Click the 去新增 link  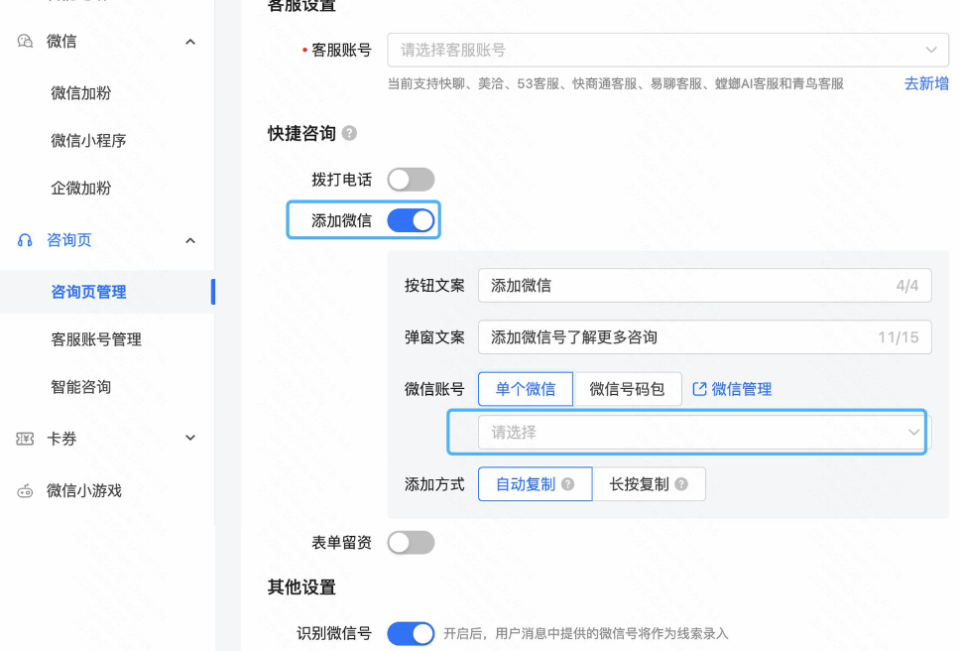(926, 84)
